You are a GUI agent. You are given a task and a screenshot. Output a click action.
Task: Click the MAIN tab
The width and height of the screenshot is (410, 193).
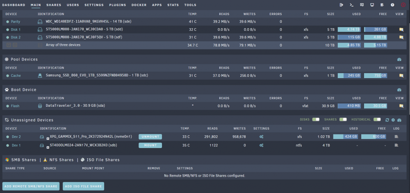tap(36, 5)
